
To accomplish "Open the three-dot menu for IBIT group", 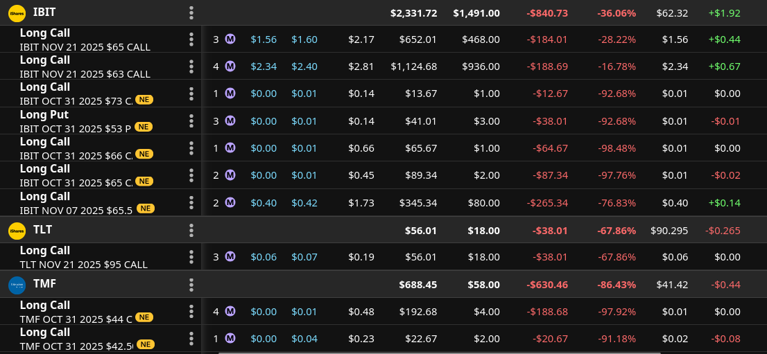I will tap(191, 13).
